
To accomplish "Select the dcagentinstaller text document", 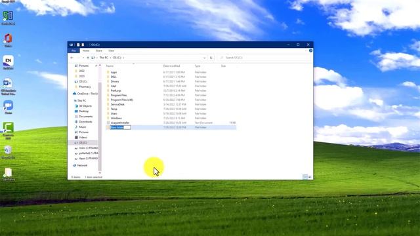I will coord(120,123).
